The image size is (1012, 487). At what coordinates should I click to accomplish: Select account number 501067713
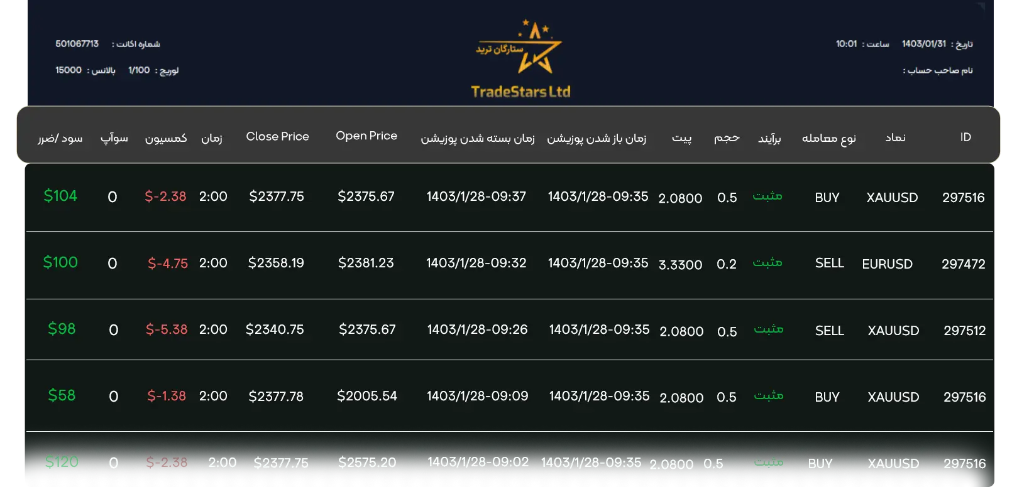pos(77,44)
